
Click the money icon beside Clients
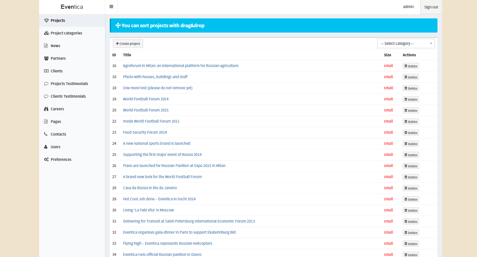[46, 71]
